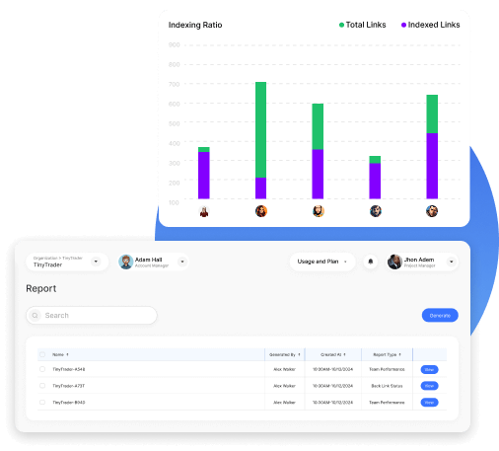Check the TinyTrader-4737 row checkbox

42,386
